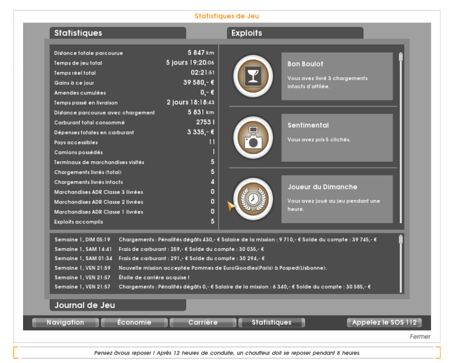Click the Statistiques panel header
This screenshot has width=454, height=363.
click(x=118, y=33)
